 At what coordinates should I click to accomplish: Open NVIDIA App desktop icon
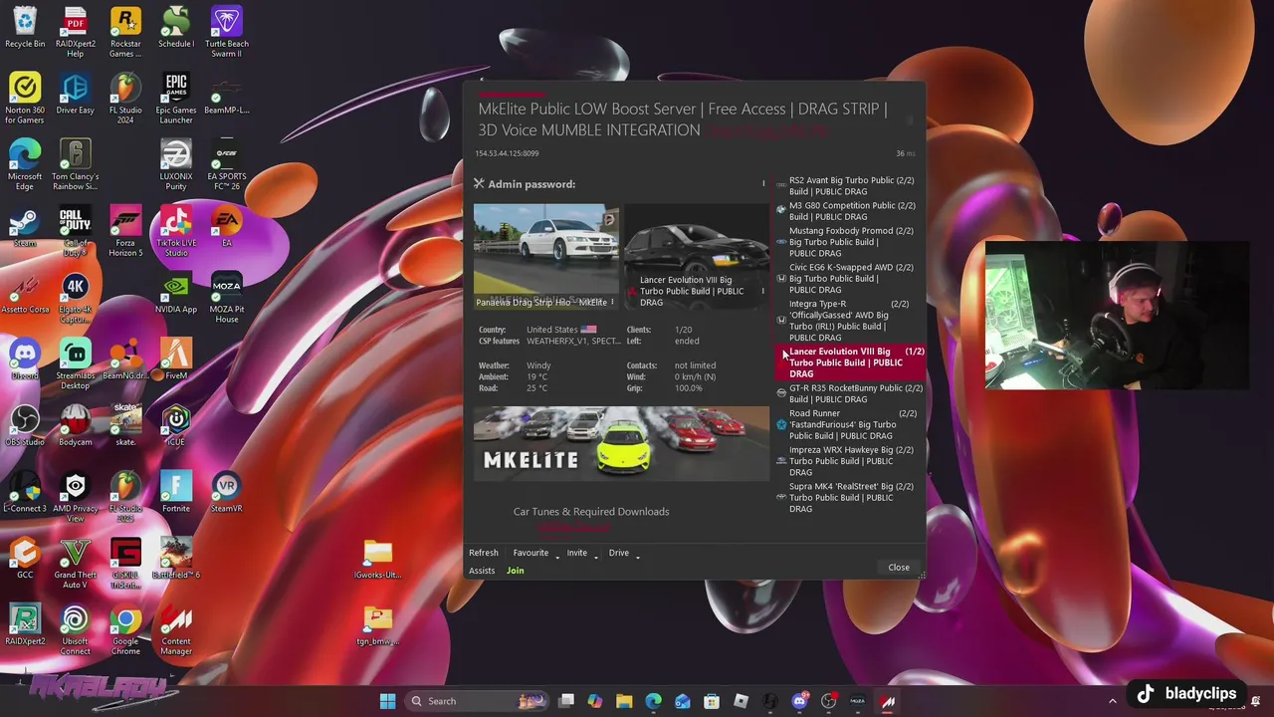pyautogui.click(x=176, y=294)
